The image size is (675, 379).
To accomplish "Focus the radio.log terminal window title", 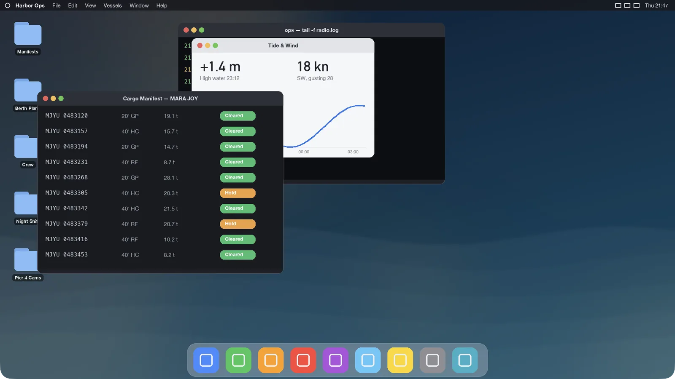I will point(312,30).
